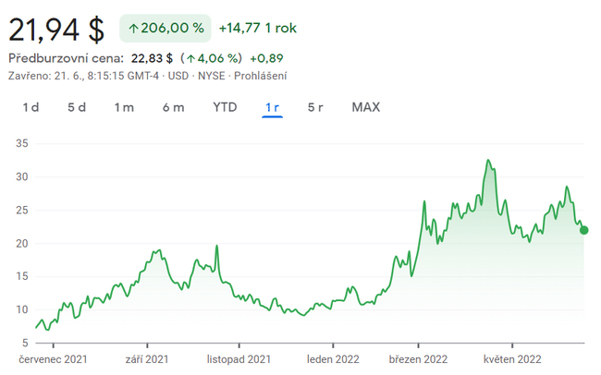The width and height of the screenshot is (601, 375).
Task: Click the green endpoint dot on chart
Action: 583,230
